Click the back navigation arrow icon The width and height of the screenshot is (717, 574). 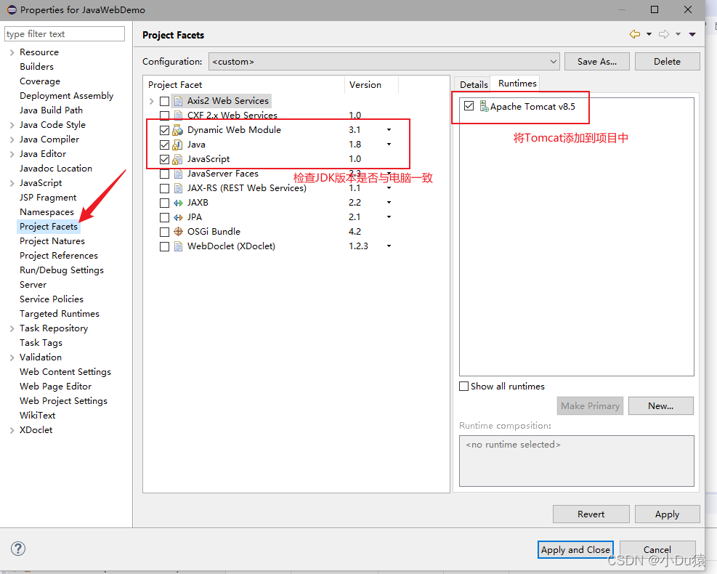pyautogui.click(x=635, y=34)
